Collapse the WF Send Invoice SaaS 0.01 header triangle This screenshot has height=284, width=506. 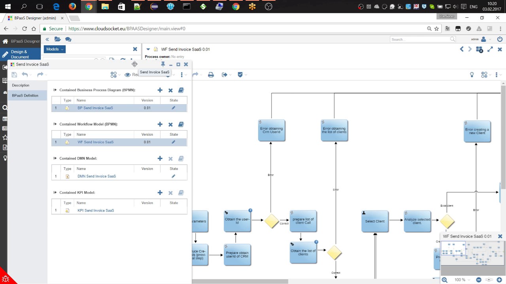point(148,49)
